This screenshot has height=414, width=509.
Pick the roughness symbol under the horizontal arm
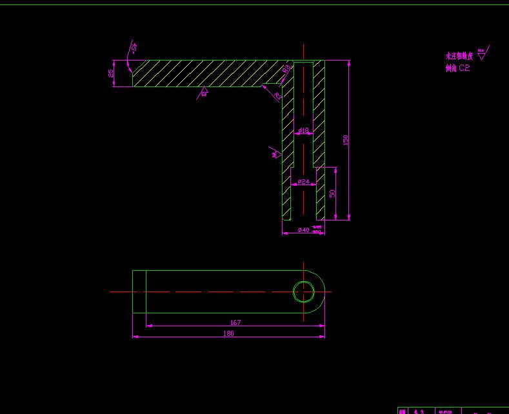pyautogui.click(x=203, y=93)
